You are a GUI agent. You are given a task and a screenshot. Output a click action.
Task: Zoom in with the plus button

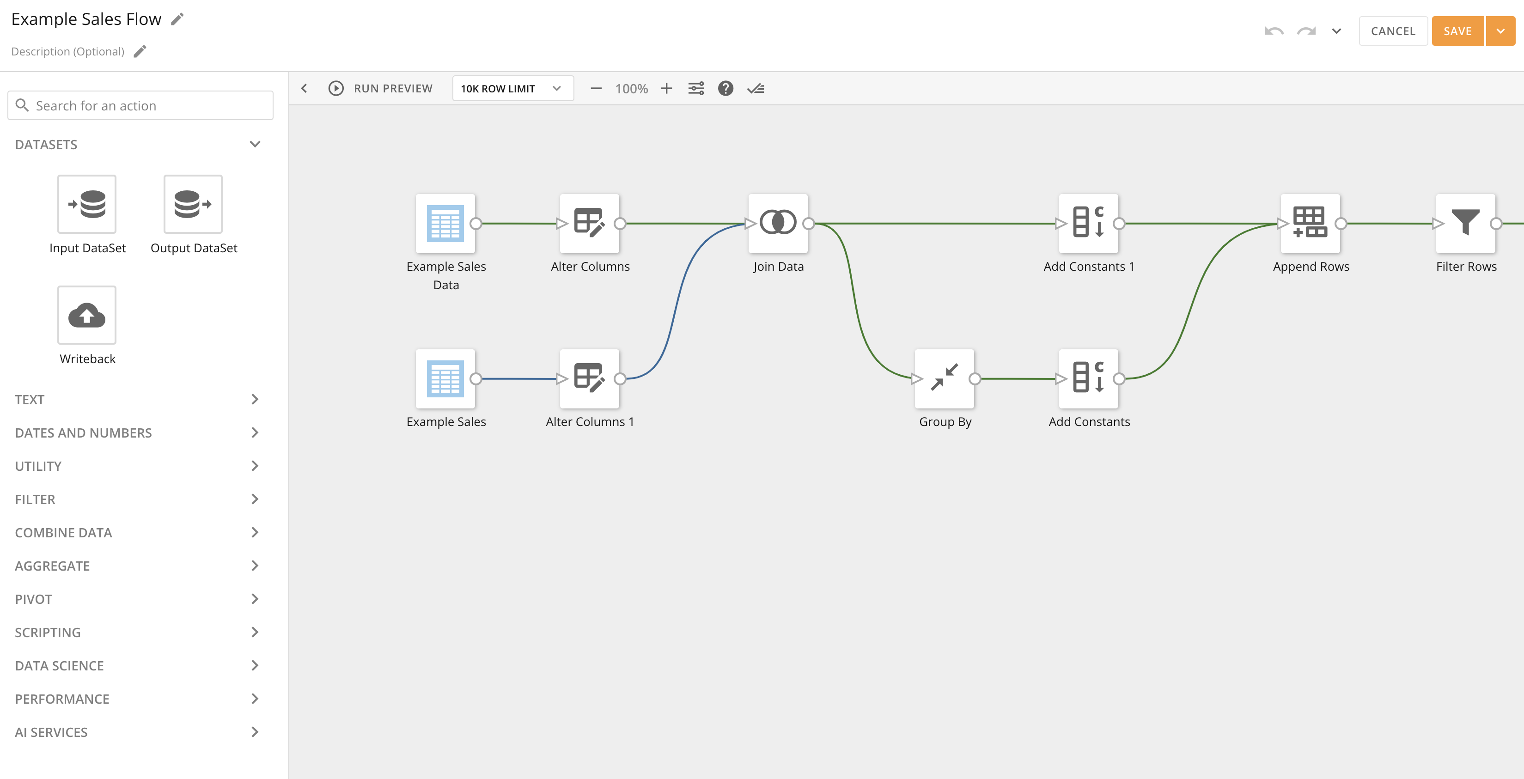(666, 89)
